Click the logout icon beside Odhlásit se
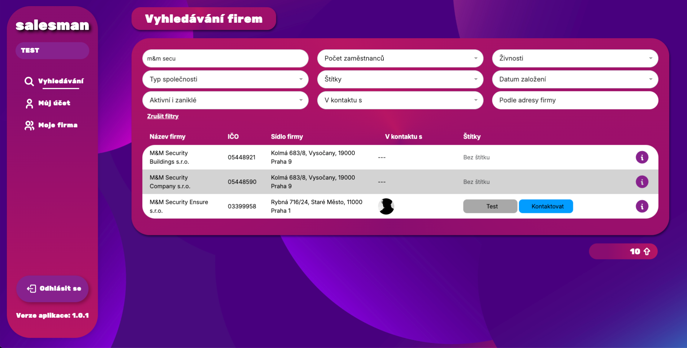 coord(31,289)
